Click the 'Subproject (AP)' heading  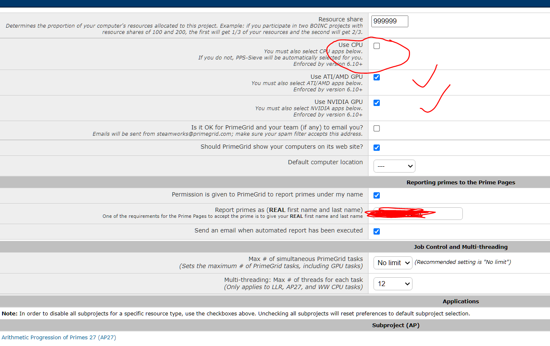tap(396, 325)
